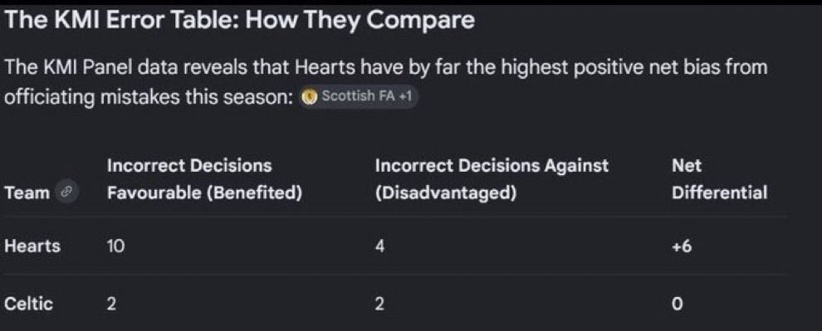
Task: Click Hearts' decisions against value 4
Action: click(x=379, y=246)
